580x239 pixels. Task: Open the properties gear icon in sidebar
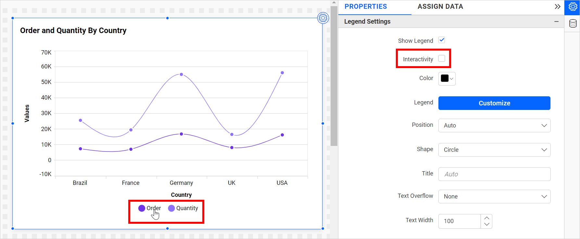(x=573, y=7)
